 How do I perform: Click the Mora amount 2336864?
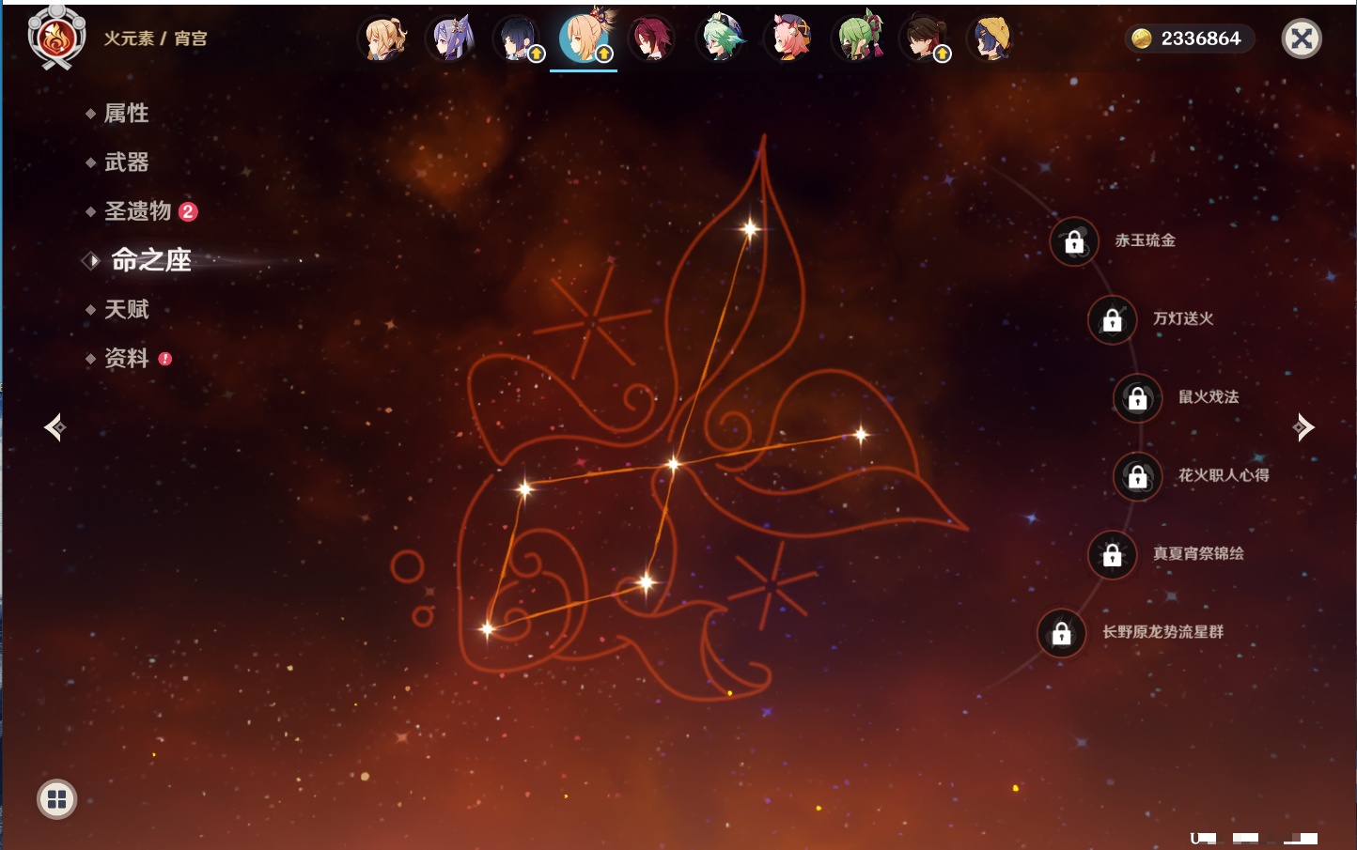pyautogui.click(x=1200, y=39)
